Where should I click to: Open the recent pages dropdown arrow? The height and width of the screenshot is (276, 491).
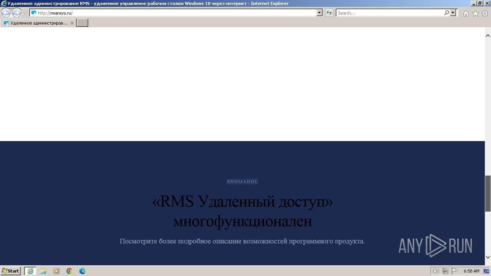pyautogui.click(x=25, y=13)
